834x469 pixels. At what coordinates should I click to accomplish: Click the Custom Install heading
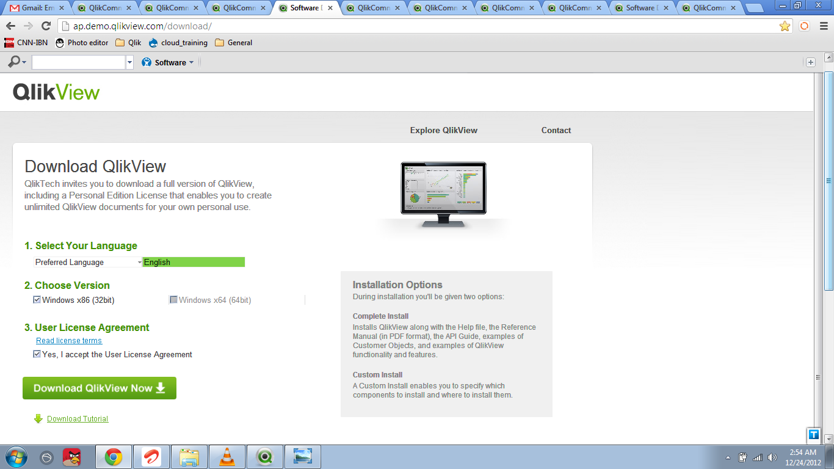377,375
